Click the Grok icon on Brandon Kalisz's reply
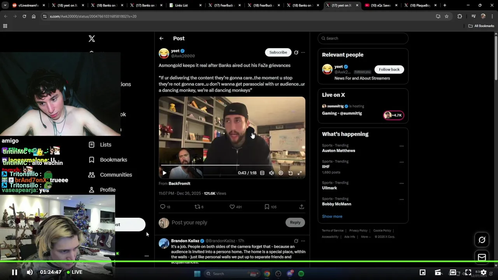The height and width of the screenshot is (280, 498). (x=296, y=241)
